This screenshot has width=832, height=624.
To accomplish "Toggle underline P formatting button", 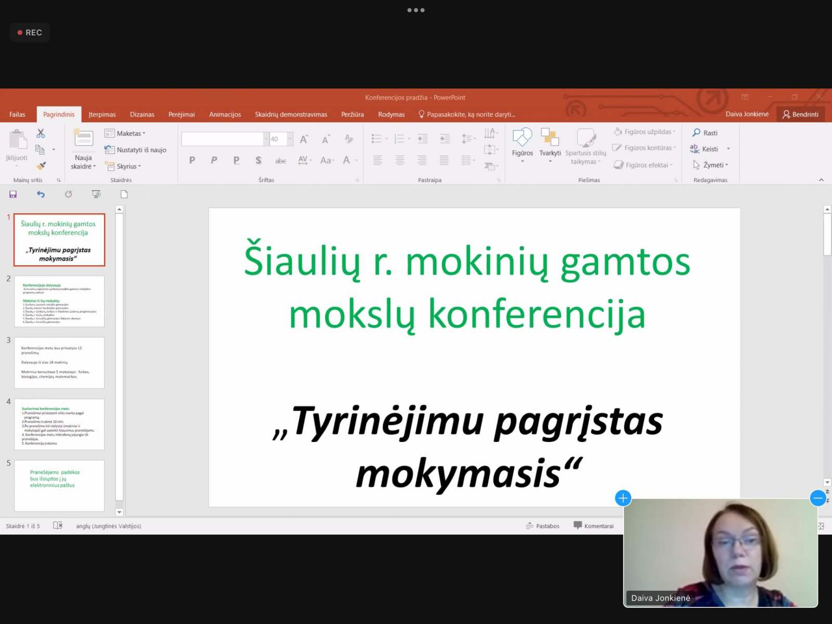I will [x=237, y=160].
